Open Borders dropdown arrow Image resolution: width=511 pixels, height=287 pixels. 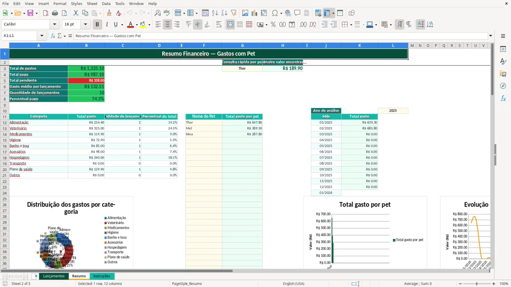(x=351, y=25)
